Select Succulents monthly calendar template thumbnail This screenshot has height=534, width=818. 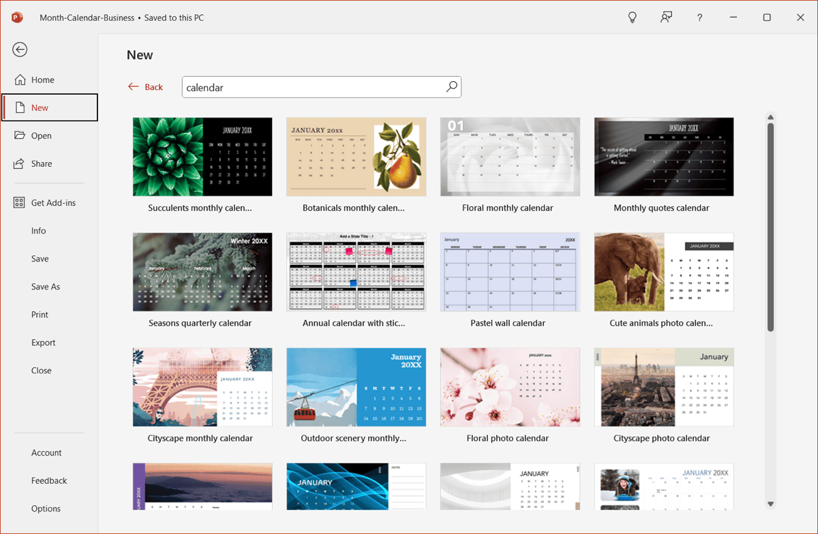(202, 157)
